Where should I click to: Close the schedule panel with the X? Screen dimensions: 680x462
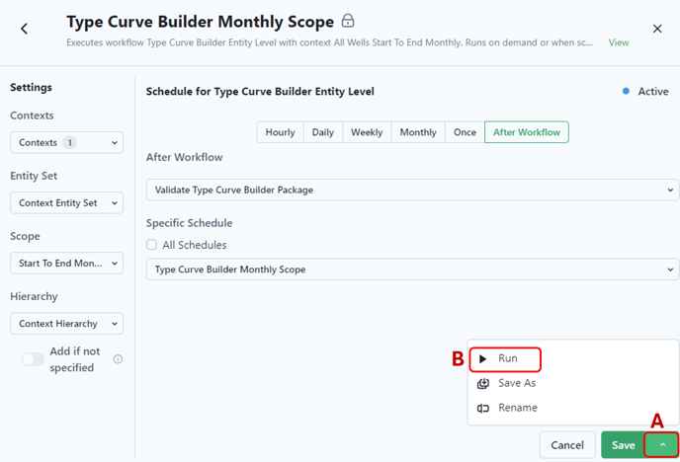(657, 29)
